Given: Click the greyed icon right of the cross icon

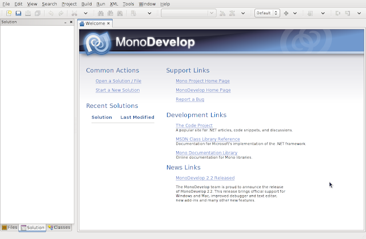Looking at the screenshot, I should [x=310, y=13].
